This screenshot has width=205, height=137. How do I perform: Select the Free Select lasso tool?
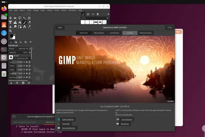20,18
